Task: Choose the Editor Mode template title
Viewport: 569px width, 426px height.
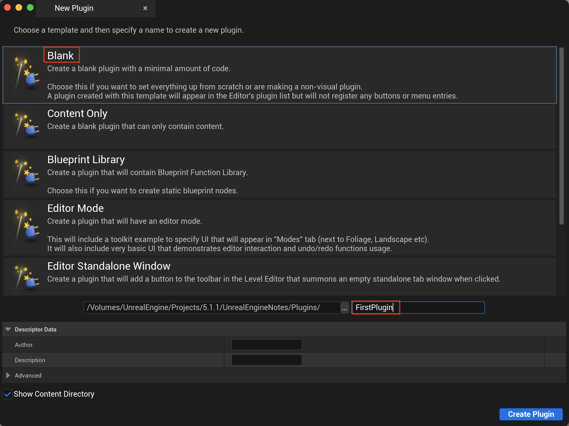Action: tap(75, 208)
